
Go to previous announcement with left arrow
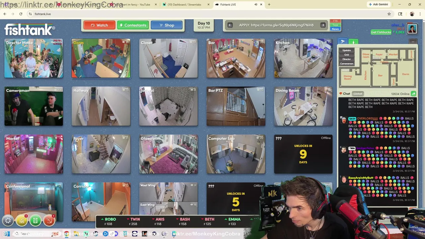click(x=230, y=25)
